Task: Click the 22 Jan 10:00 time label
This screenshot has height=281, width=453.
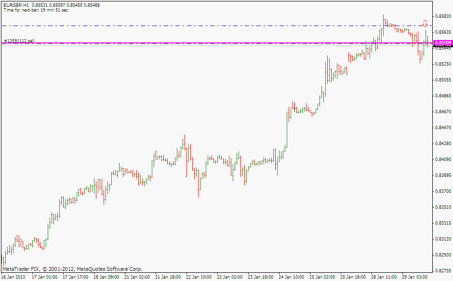Action: coord(199,277)
